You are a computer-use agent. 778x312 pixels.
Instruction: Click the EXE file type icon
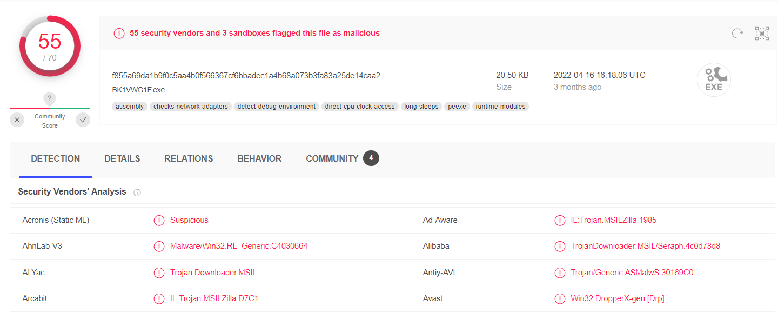pos(714,79)
